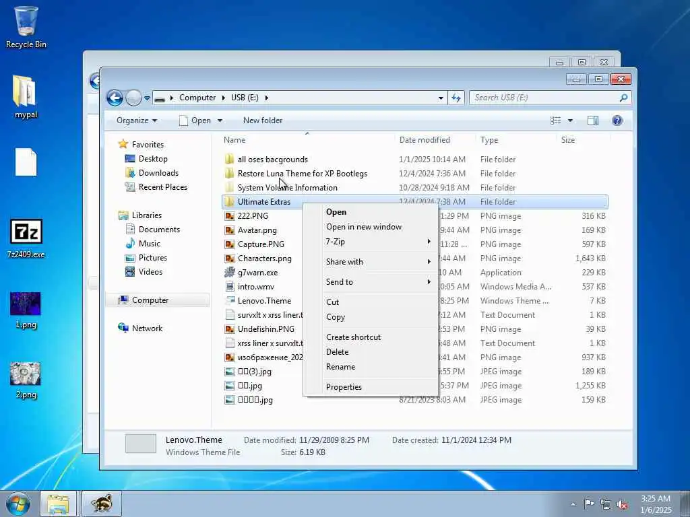Select the 'all oses bacgrounds' folder
Screen dimensions: 690x517
pyautogui.click(x=272, y=159)
